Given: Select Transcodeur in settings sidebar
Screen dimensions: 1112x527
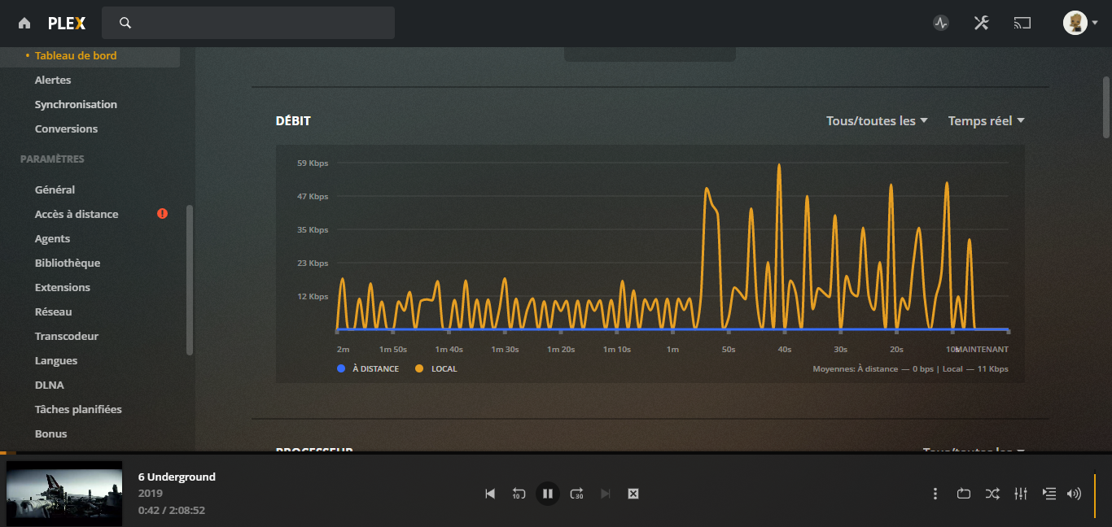Looking at the screenshot, I should click(x=67, y=336).
